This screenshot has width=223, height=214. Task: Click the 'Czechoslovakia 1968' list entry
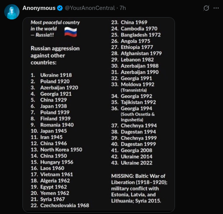pyautogui.click(x=60, y=206)
